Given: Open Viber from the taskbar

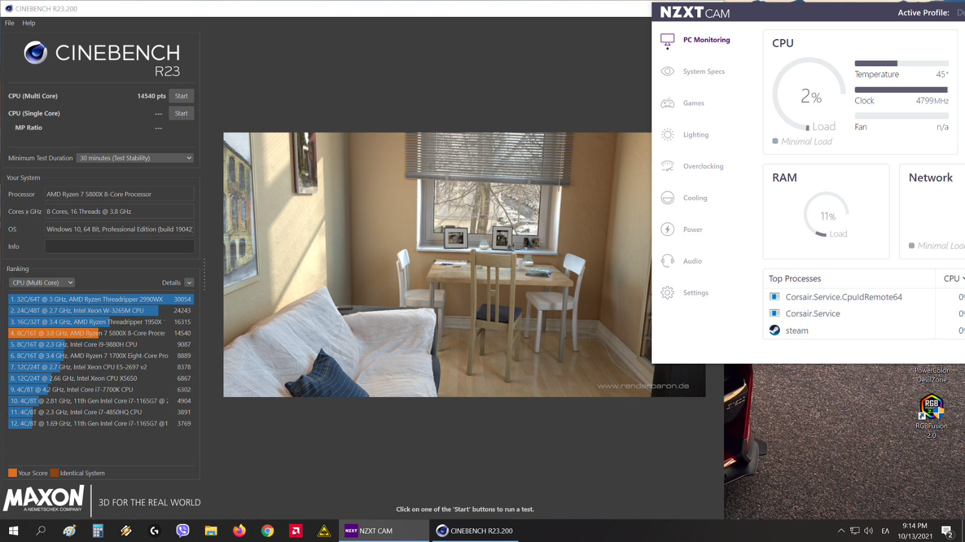Looking at the screenshot, I should point(183,531).
